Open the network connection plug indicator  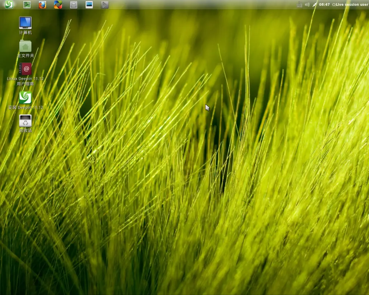pyautogui.click(x=315, y=5)
